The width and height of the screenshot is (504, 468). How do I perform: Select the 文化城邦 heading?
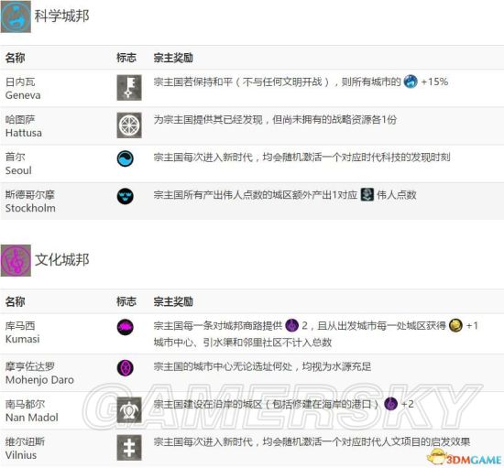pyautogui.click(x=61, y=259)
